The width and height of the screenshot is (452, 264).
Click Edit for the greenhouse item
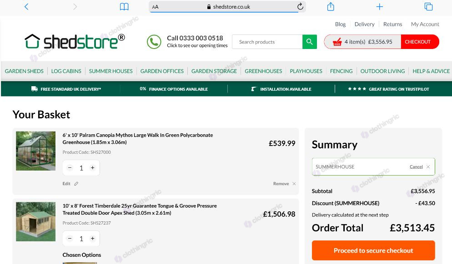point(66,183)
